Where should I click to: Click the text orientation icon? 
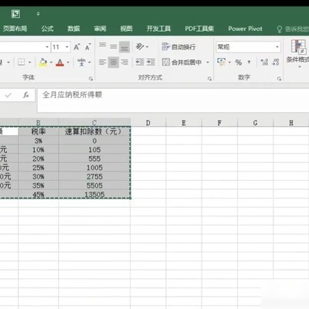(x=141, y=46)
